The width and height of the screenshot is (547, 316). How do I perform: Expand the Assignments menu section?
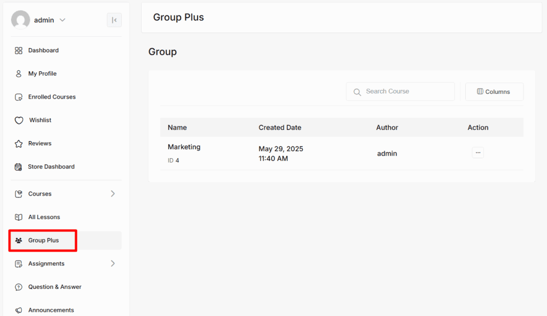coord(113,263)
